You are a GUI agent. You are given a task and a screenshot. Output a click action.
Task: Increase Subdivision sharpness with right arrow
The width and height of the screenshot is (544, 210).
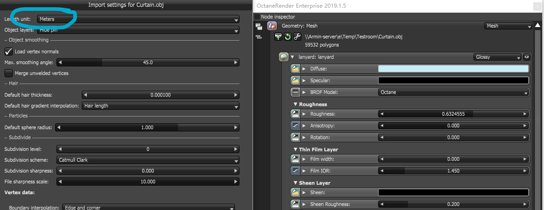click(x=236, y=171)
